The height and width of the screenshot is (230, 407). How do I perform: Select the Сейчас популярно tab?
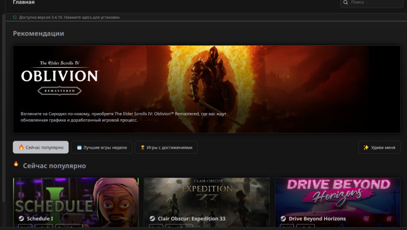pos(41,147)
